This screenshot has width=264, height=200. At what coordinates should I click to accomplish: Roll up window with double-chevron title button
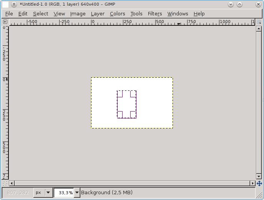tap(14, 4)
